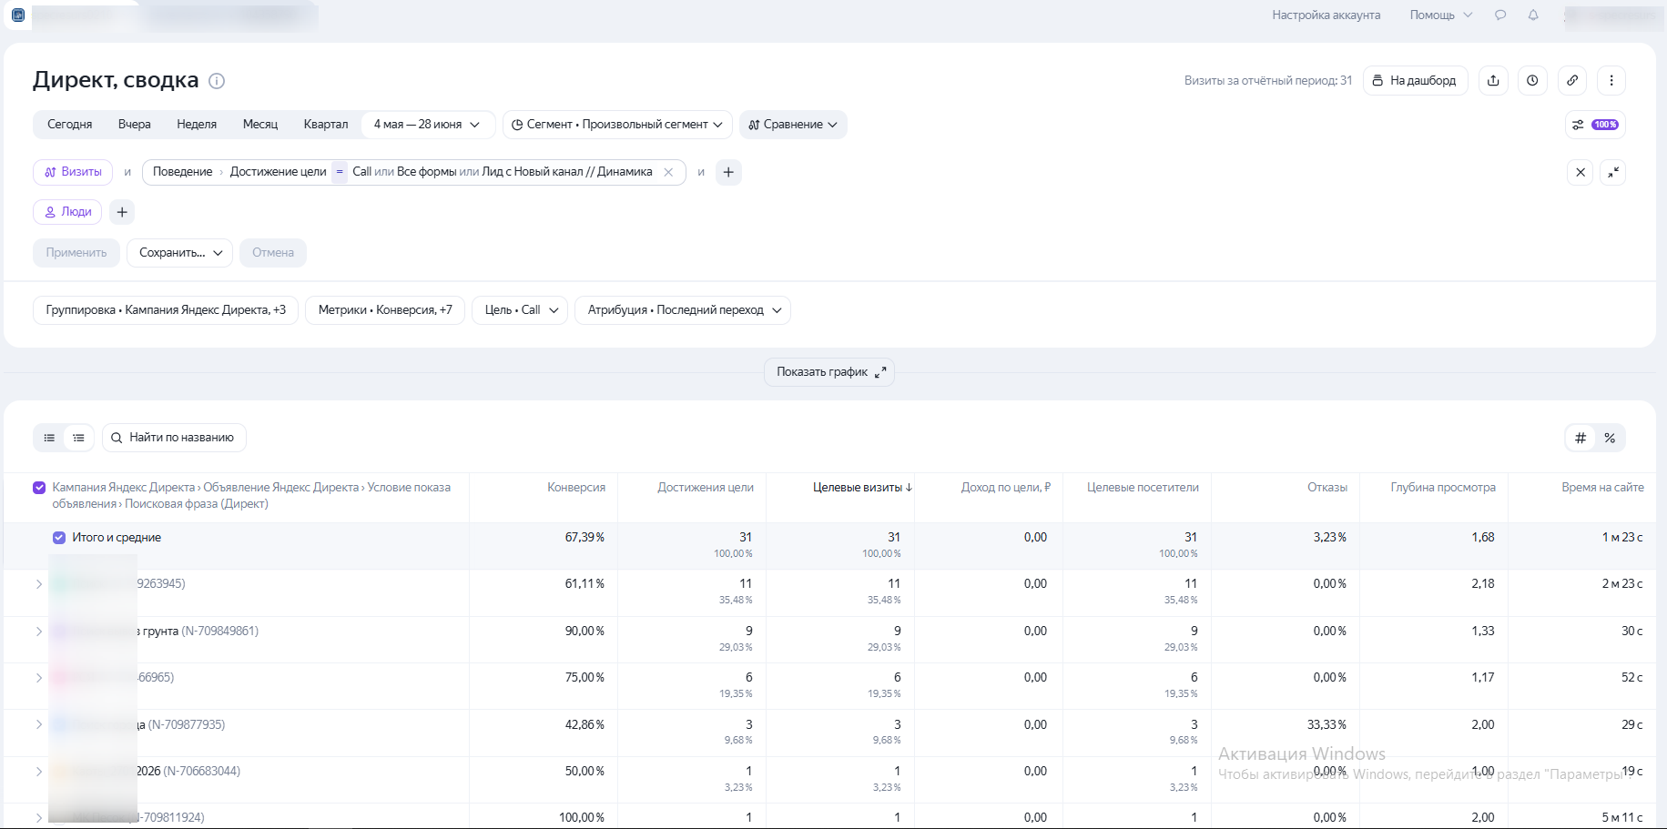The height and width of the screenshot is (829, 1667).
Task: Open the data accuracy 100% settings
Action: click(1594, 125)
